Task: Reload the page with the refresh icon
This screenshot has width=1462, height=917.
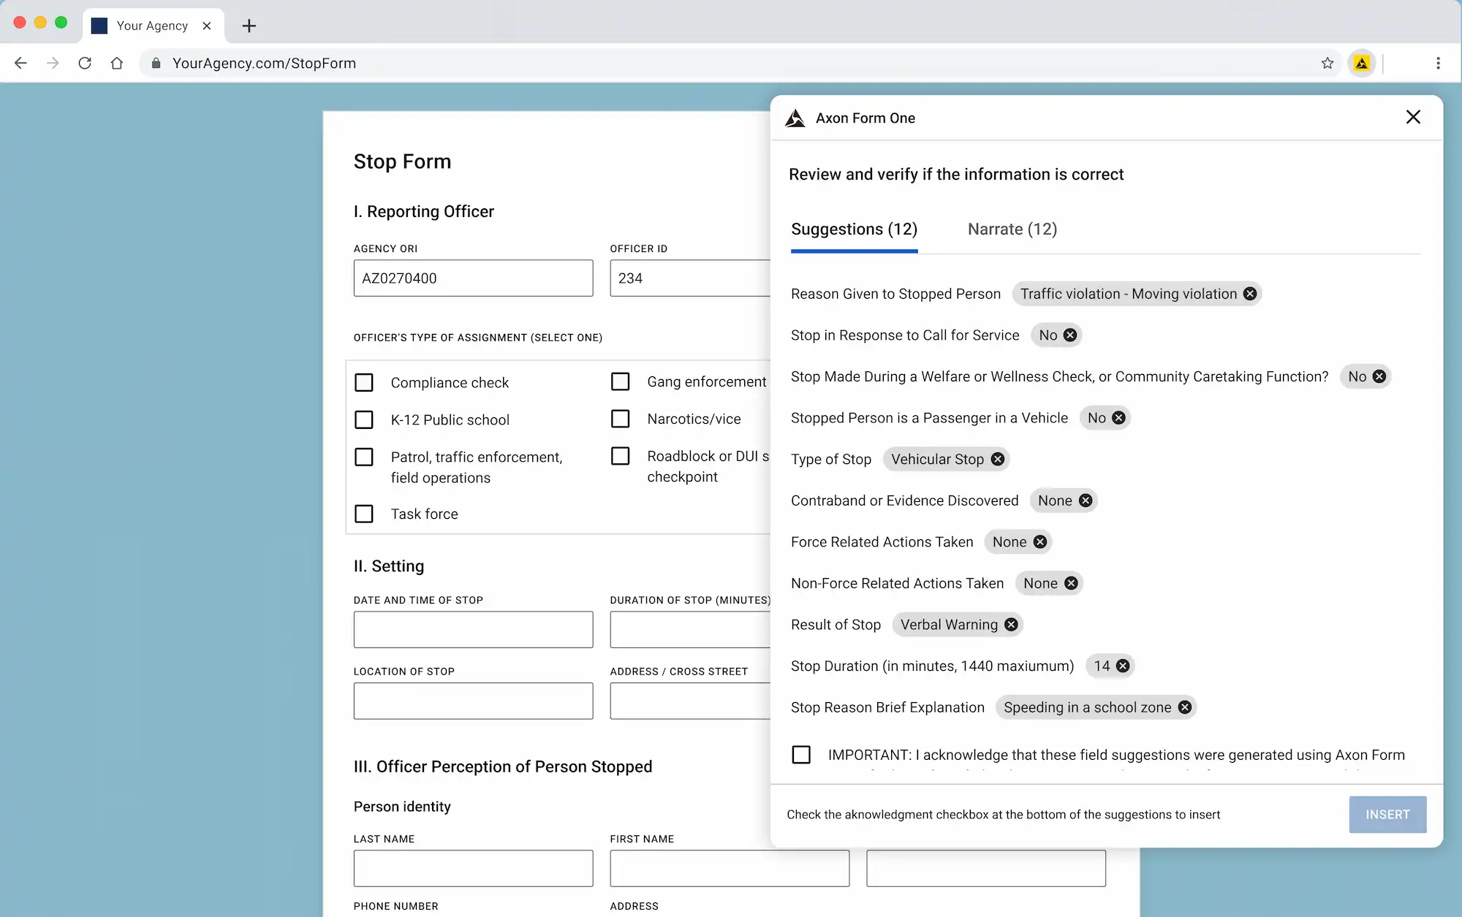Action: 85,63
